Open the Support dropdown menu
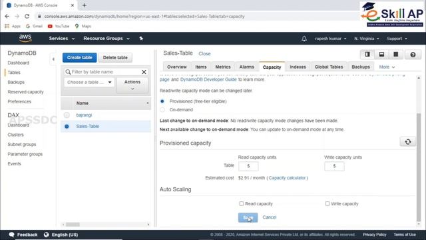Screen dimensions: 426x240 tap(397, 39)
